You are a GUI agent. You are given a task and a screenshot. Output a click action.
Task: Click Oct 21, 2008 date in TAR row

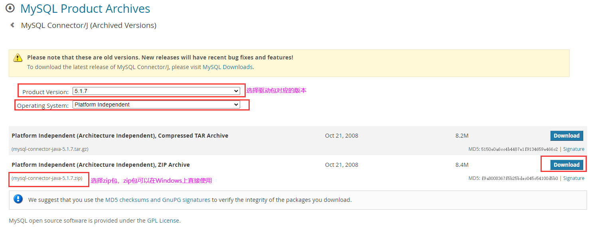(x=341, y=136)
